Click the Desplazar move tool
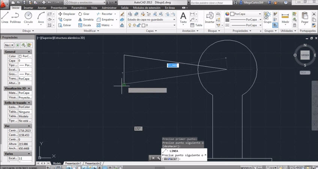Screen dimensions: 318x169 pyautogui.click(x=67, y=14)
